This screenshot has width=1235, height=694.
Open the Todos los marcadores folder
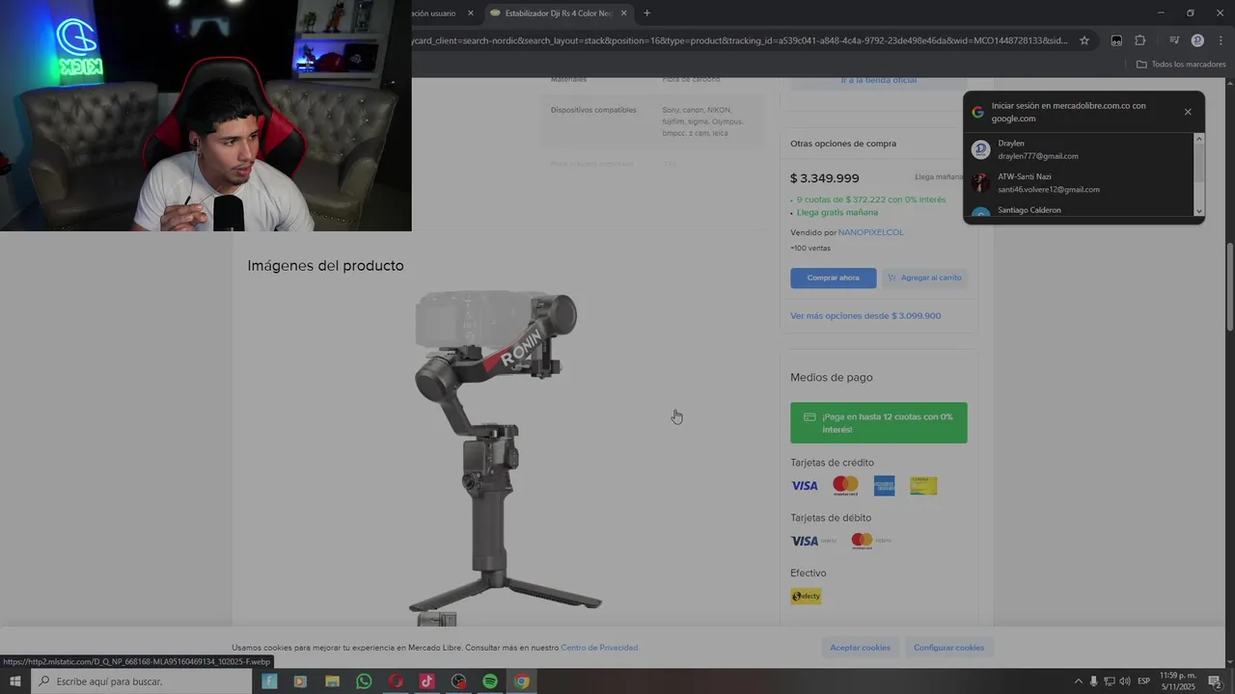coord(1181,65)
